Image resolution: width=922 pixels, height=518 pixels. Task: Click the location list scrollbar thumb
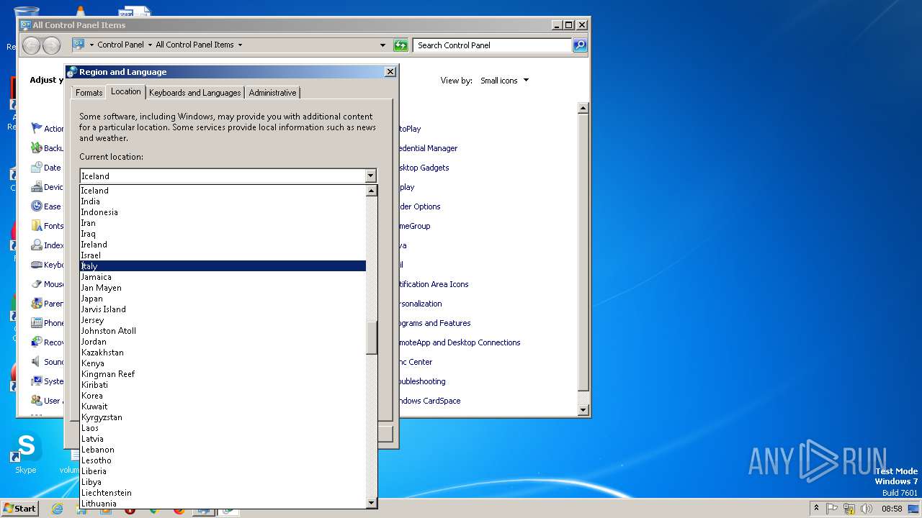(x=372, y=338)
